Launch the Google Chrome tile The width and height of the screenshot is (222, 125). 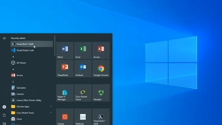[101, 69]
